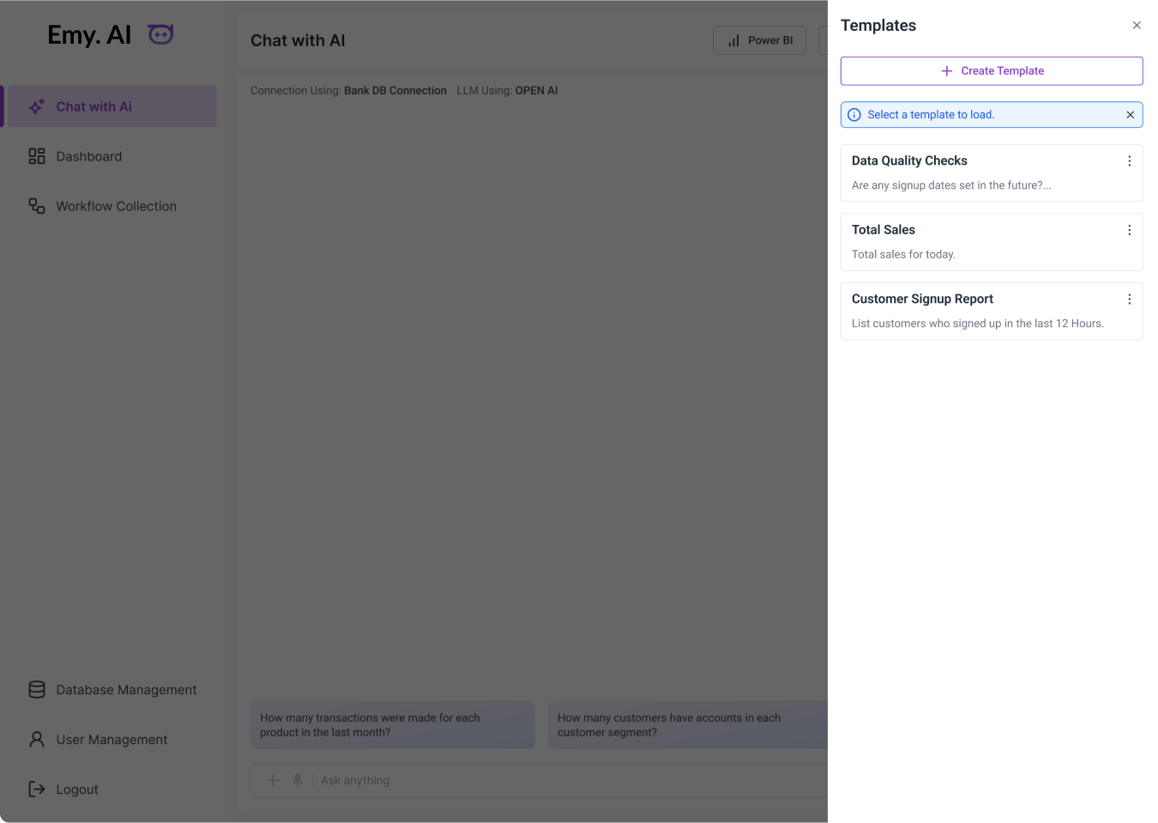Viewport: 1158px width, 823px height.
Task: Click the info icon in the alert banner
Action: [854, 115]
